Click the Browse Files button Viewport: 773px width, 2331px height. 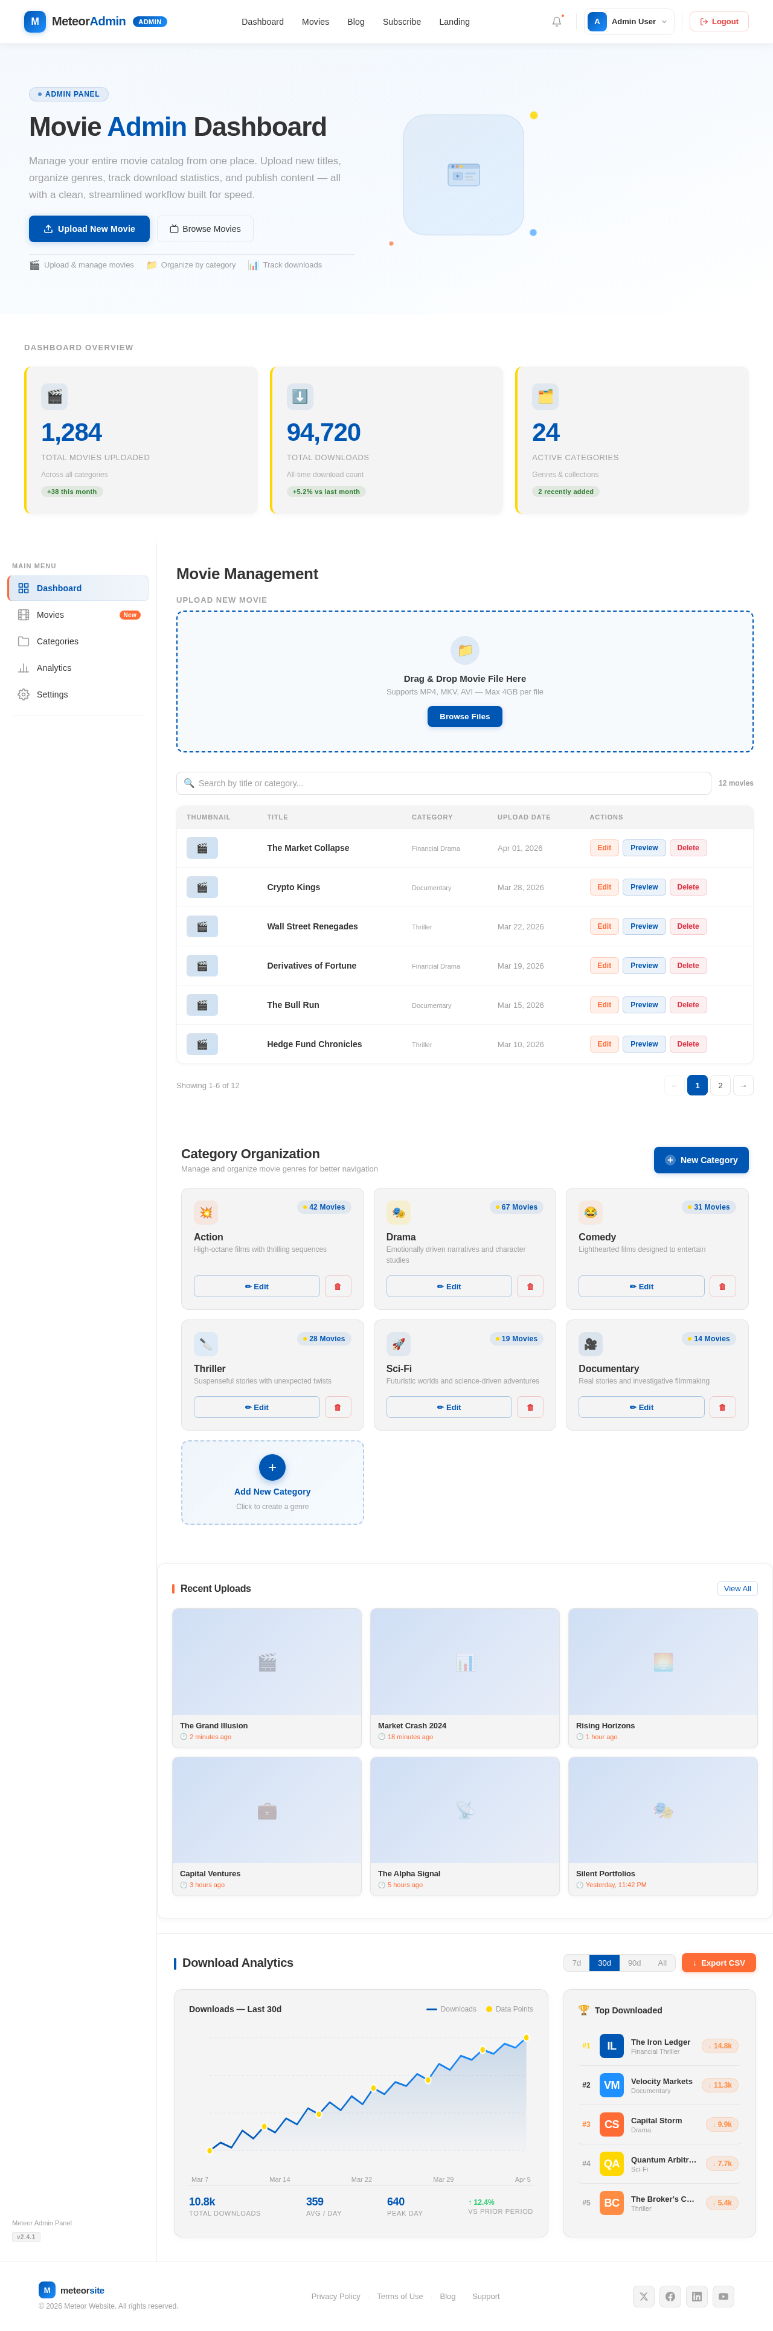[x=464, y=717]
